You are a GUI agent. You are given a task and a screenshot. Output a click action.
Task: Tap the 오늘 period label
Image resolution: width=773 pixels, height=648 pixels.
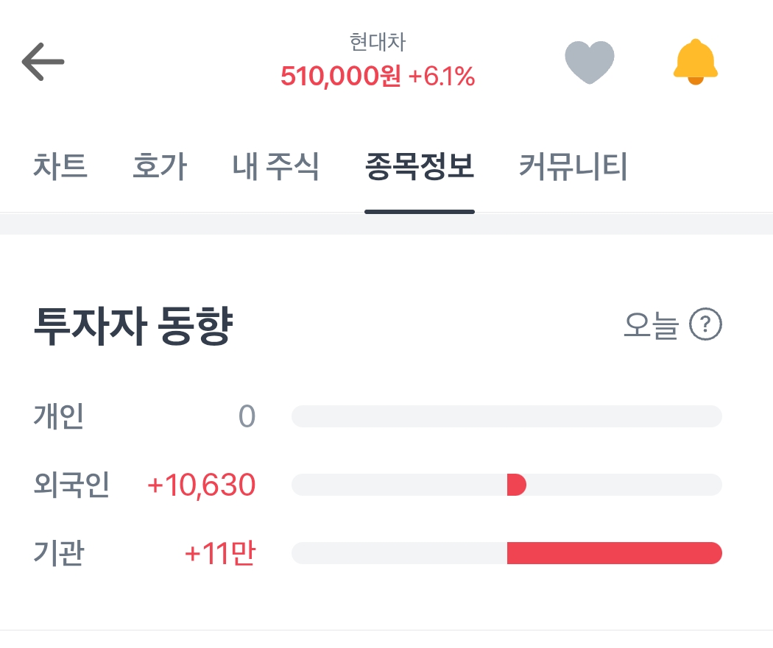coord(650,325)
